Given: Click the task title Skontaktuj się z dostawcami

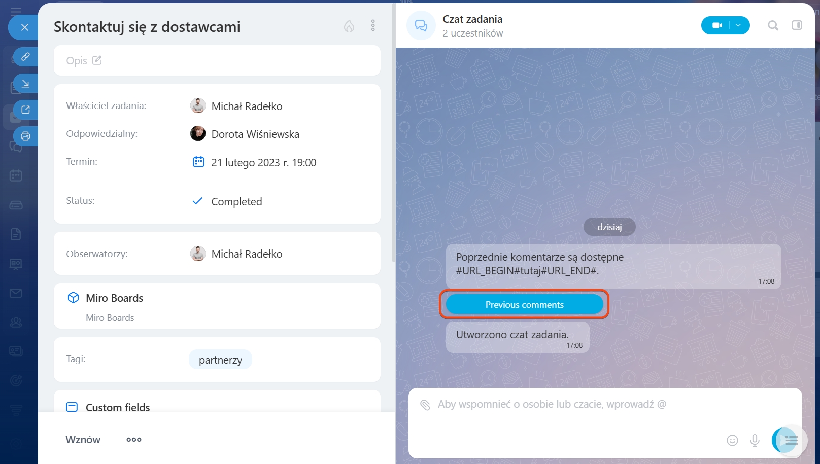Looking at the screenshot, I should point(147,27).
